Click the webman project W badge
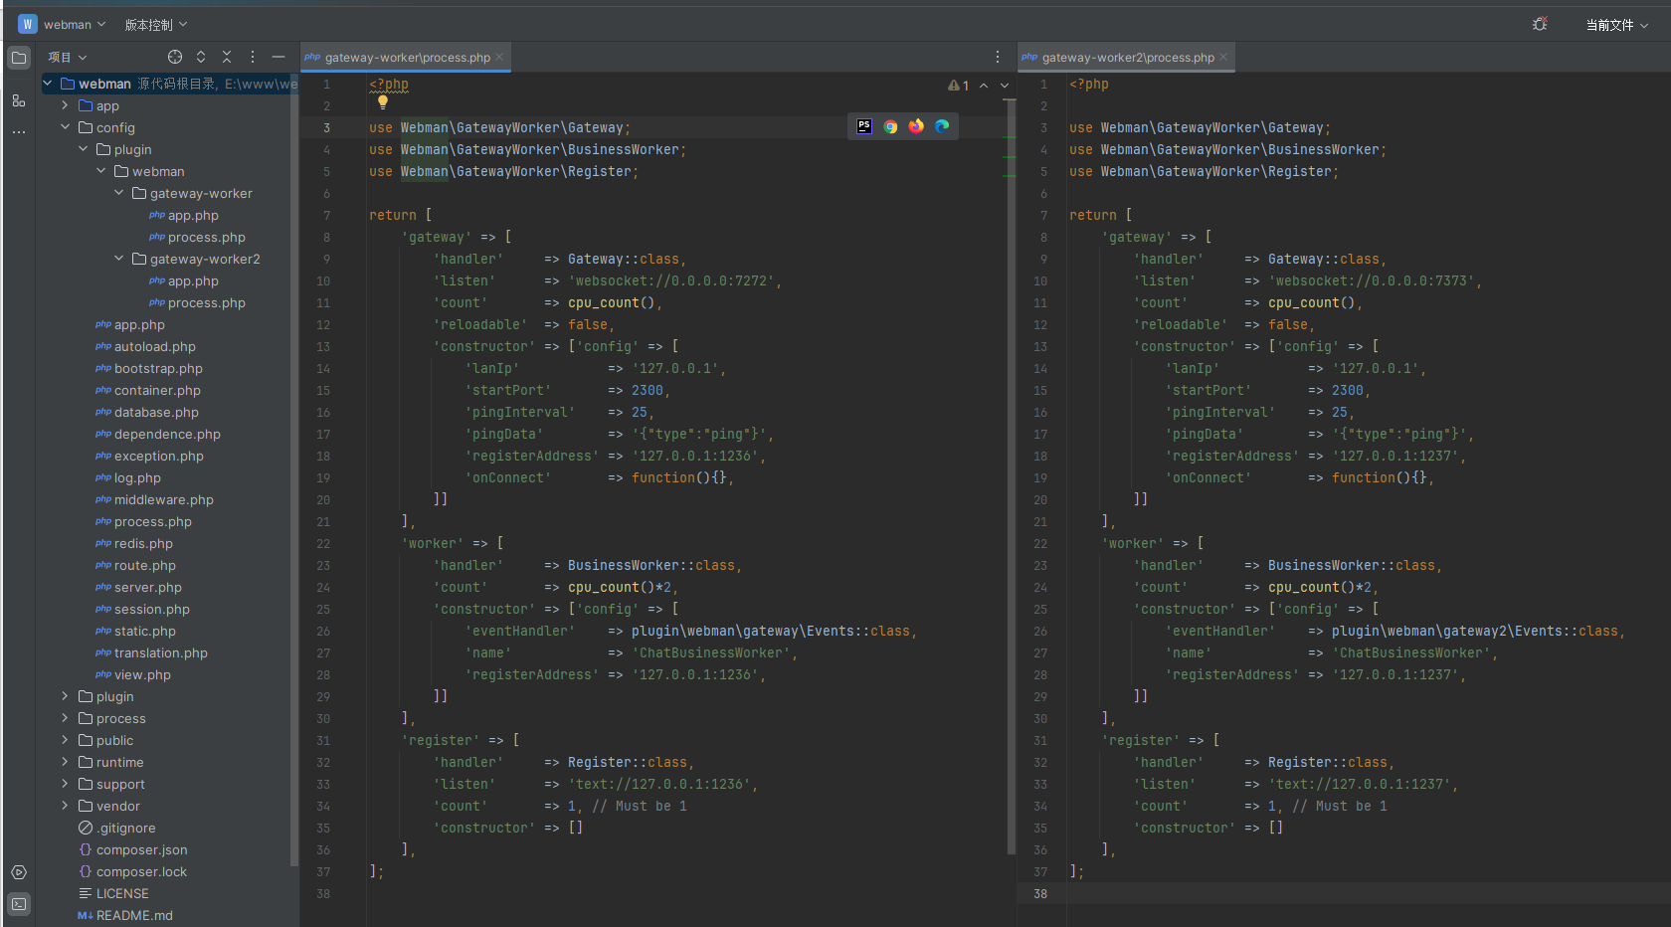 pyautogui.click(x=28, y=24)
